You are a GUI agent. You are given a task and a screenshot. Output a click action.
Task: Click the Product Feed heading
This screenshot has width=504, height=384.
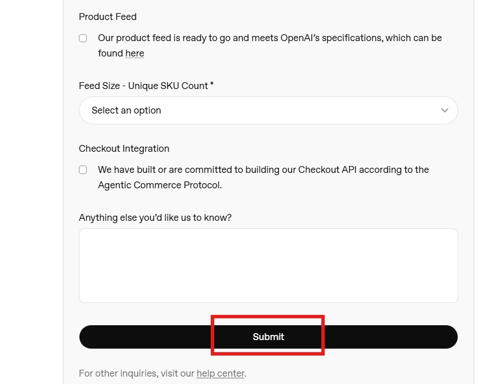pos(107,17)
